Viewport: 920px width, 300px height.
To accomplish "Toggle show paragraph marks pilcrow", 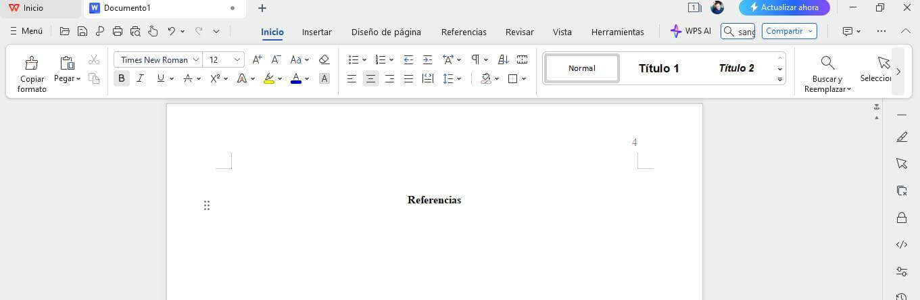I will [x=475, y=59].
